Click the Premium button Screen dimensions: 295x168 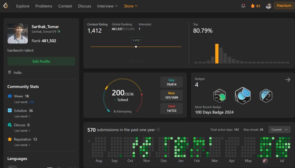tap(284, 6)
